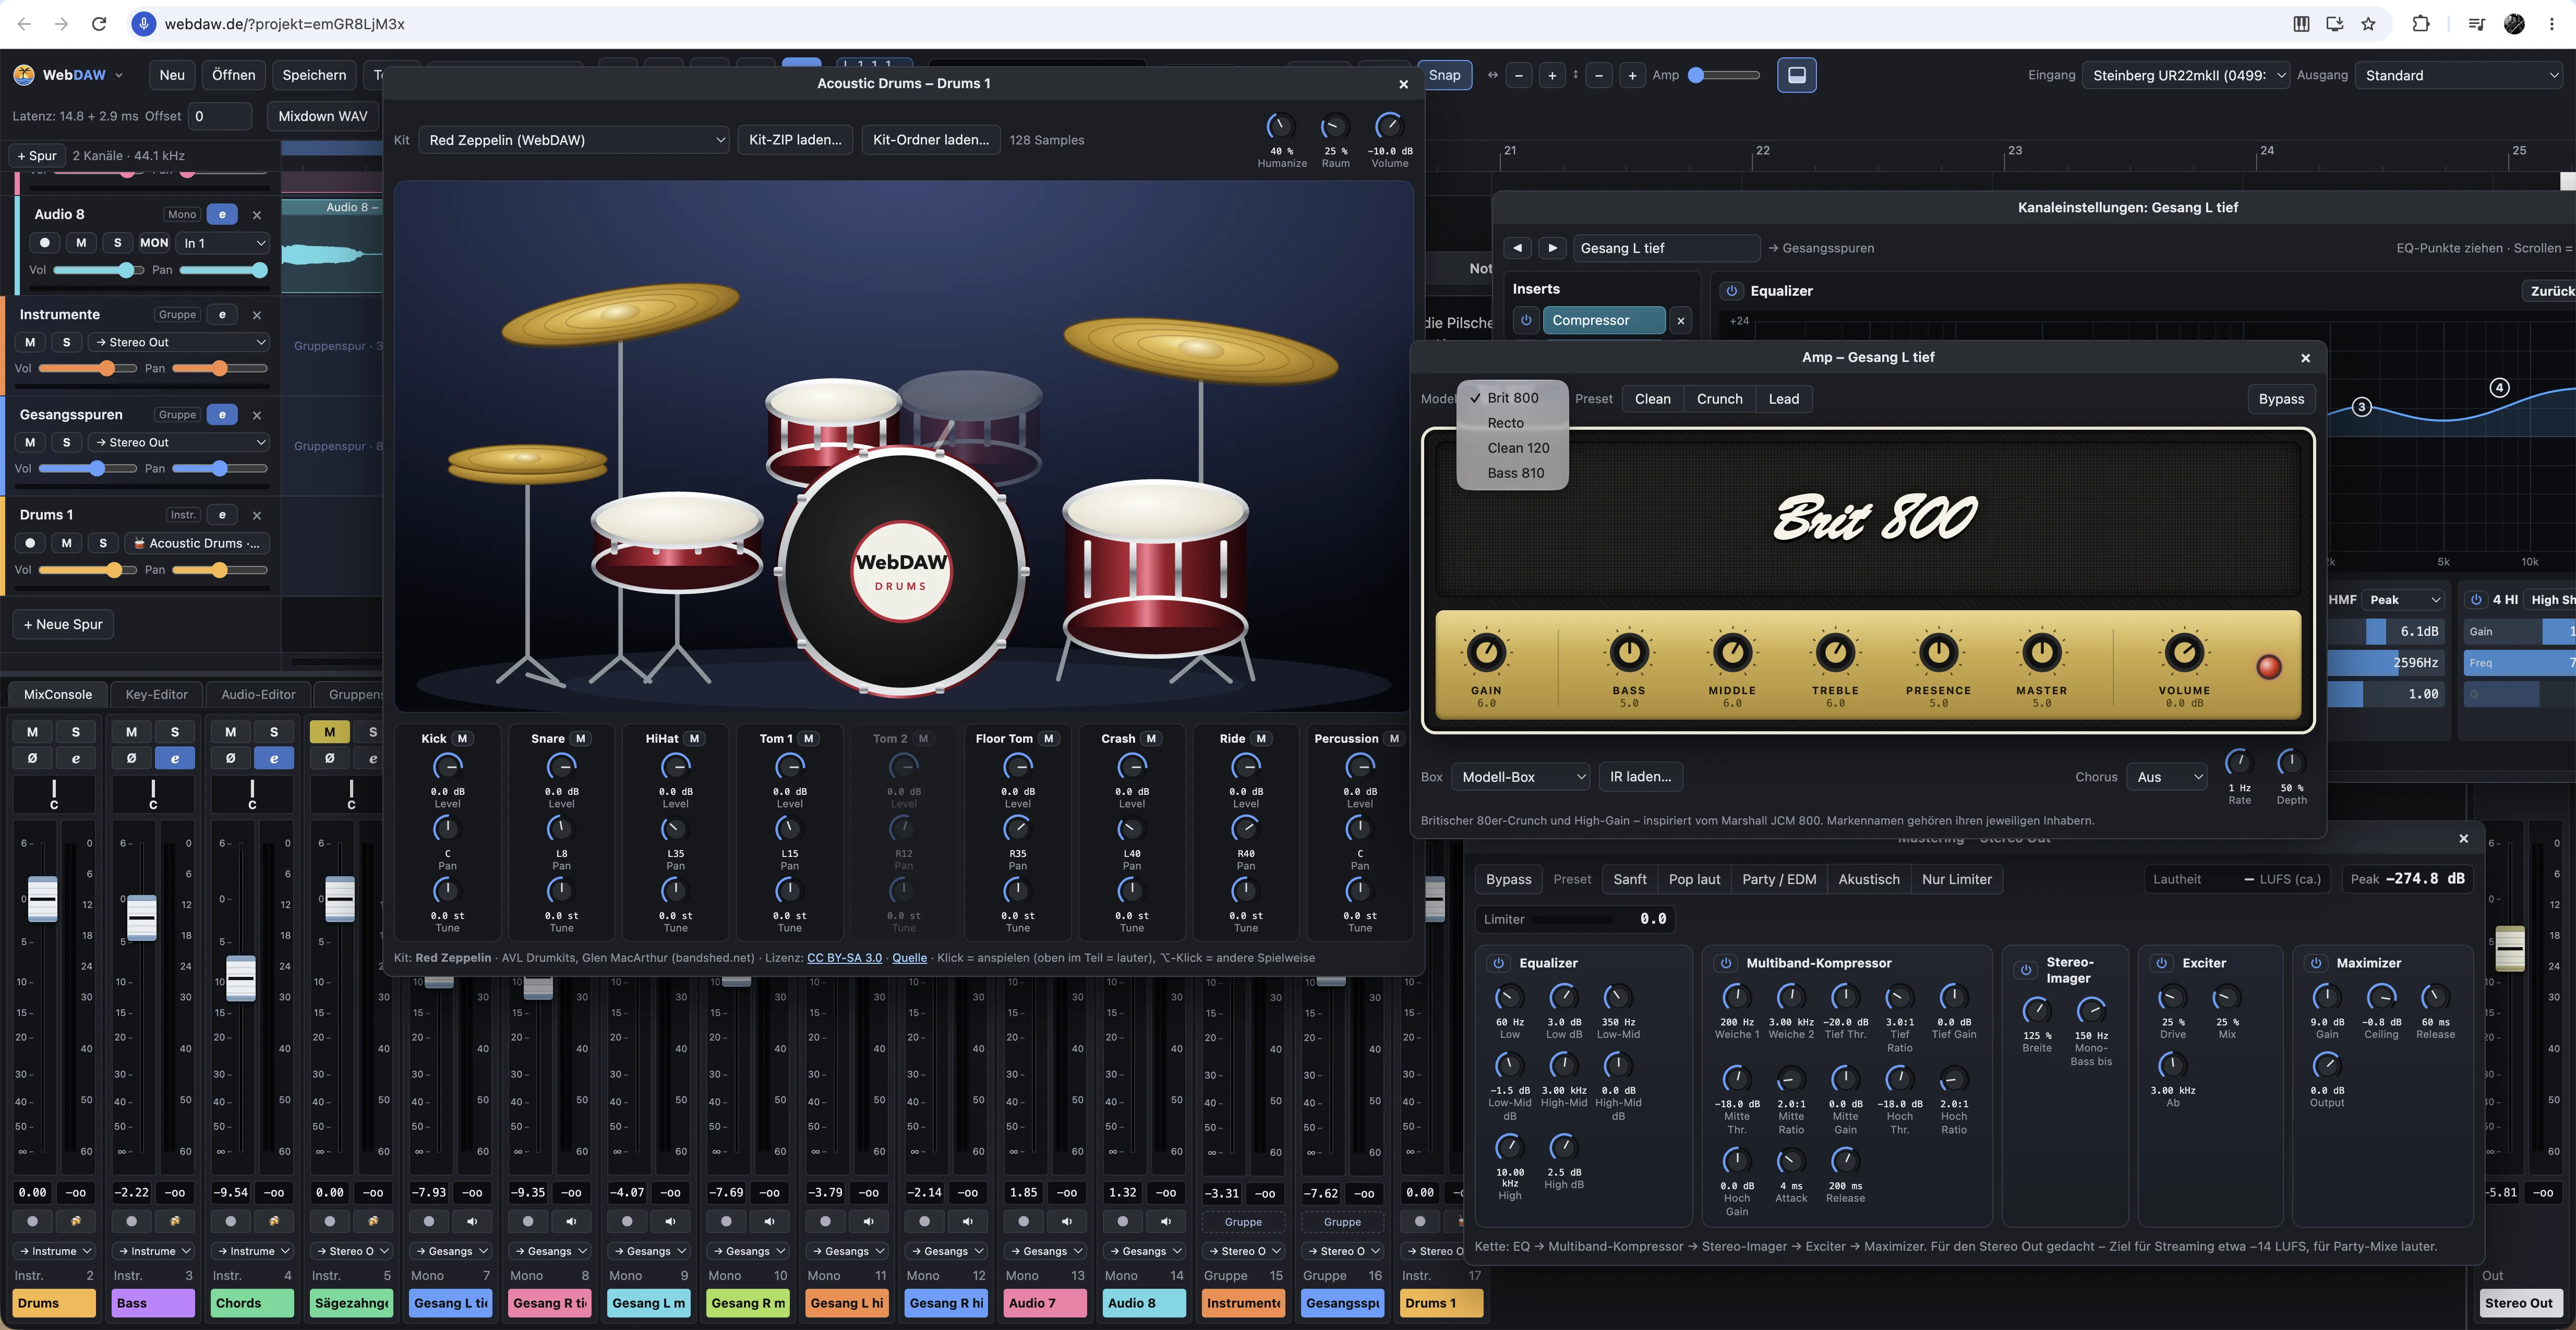
Task: Click Mixdown WAV button
Action: [x=322, y=116]
